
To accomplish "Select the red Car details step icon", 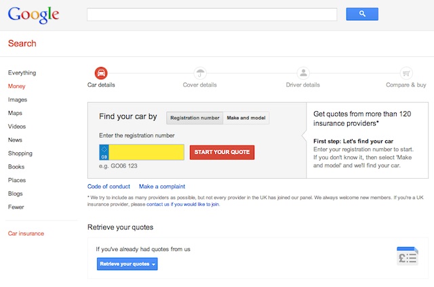I will (x=101, y=73).
